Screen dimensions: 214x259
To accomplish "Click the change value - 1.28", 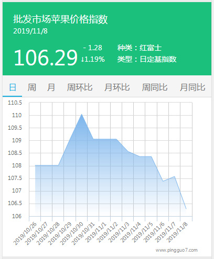I will [93, 48].
